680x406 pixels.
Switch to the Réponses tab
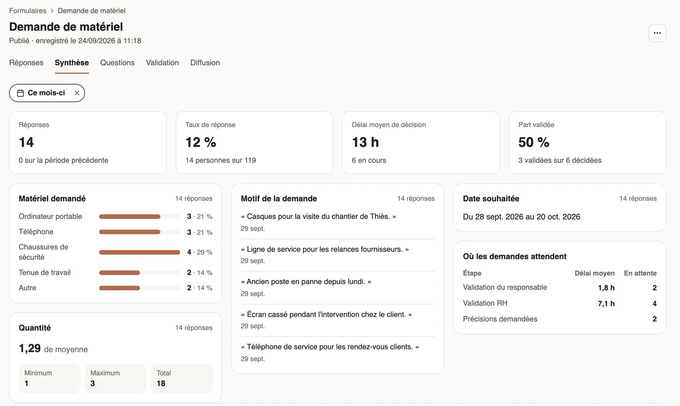pos(26,62)
